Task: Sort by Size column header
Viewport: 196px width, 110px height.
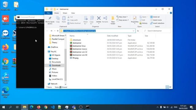Action: (146, 36)
